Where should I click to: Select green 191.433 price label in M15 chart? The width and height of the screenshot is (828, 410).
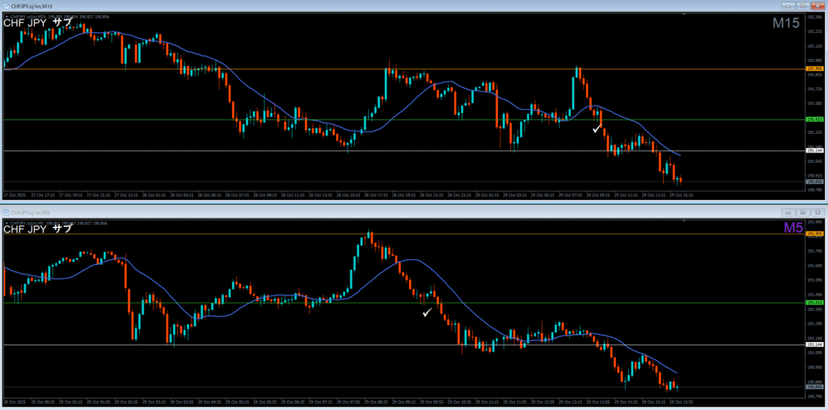tap(814, 119)
